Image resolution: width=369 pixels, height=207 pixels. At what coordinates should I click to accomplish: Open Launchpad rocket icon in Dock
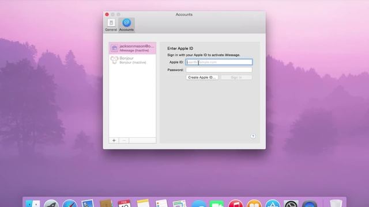point(51,204)
